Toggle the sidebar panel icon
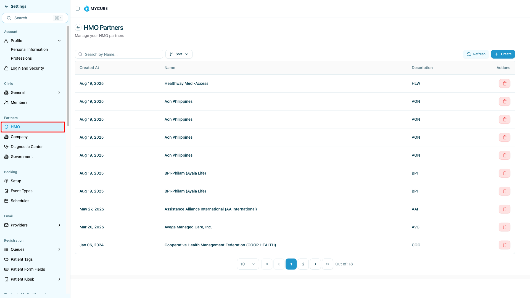 pyautogui.click(x=78, y=9)
